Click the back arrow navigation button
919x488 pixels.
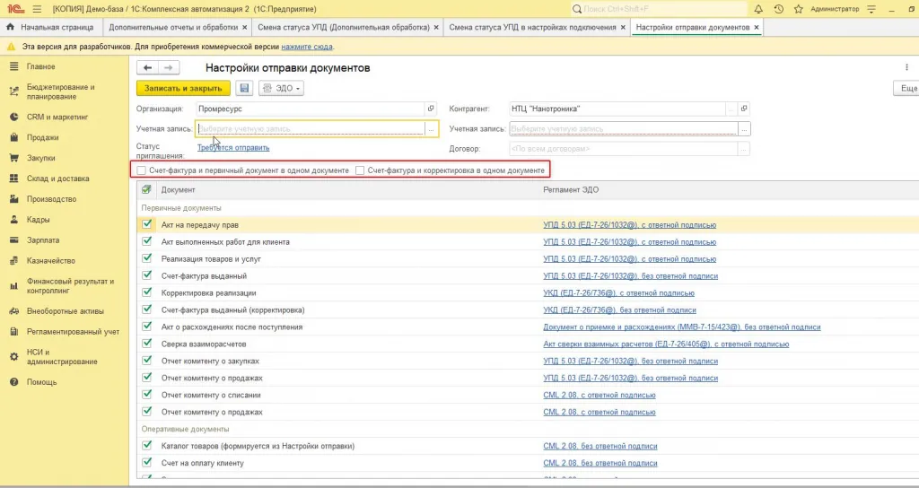[148, 68]
